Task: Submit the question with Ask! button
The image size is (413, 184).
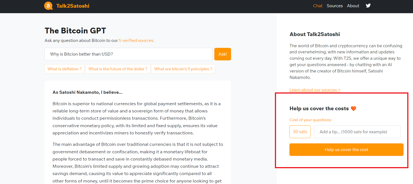Action: [x=223, y=54]
